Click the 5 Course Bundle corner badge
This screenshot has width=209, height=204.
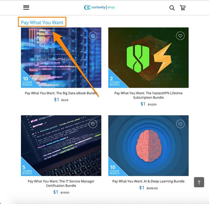[x=27, y=170]
